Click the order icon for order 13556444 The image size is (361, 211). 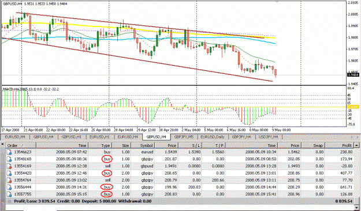(9, 187)
